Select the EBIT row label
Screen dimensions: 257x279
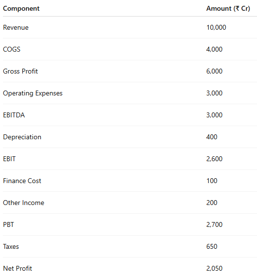[x=9, y=159]
